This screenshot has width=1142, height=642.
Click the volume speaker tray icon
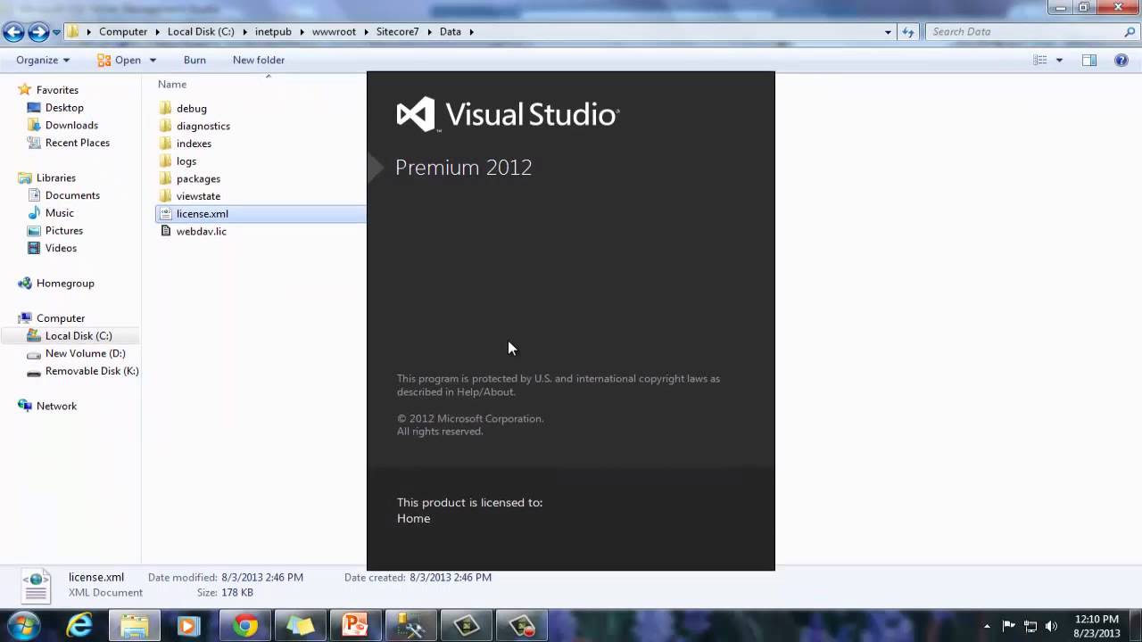(x=1051, y=626)
